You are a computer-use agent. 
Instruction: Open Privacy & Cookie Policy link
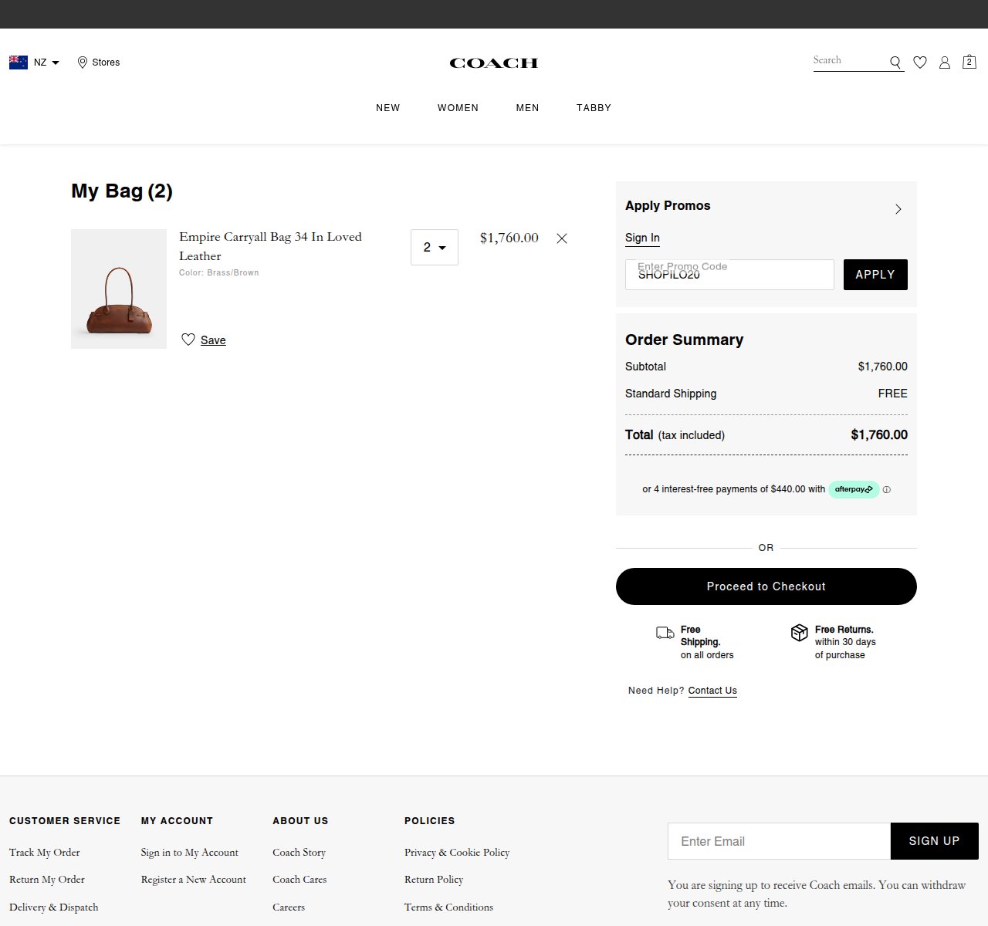(457, 853)
